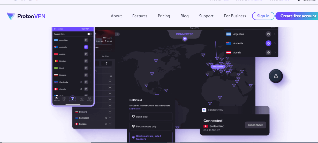
Task: Select Countries tab in phone bottom bar
Action: [x=57, y=99]
